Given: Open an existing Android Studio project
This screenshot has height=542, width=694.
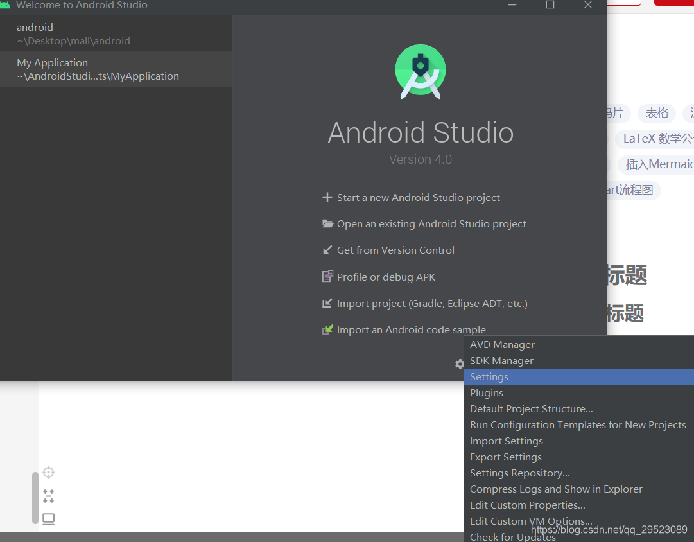Looking at the screenshot, I should [431, 224].
